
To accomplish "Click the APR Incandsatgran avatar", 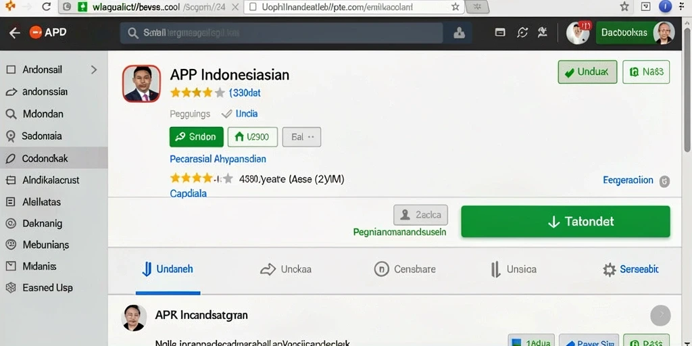I will coord(134,318).
